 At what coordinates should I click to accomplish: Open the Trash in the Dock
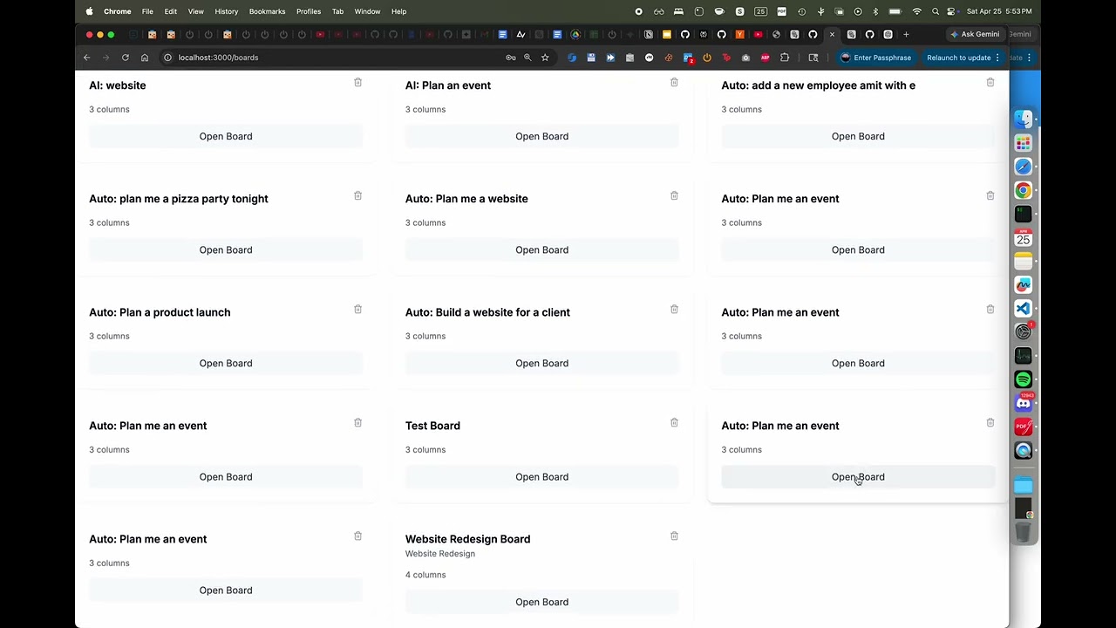point(1024,532)
